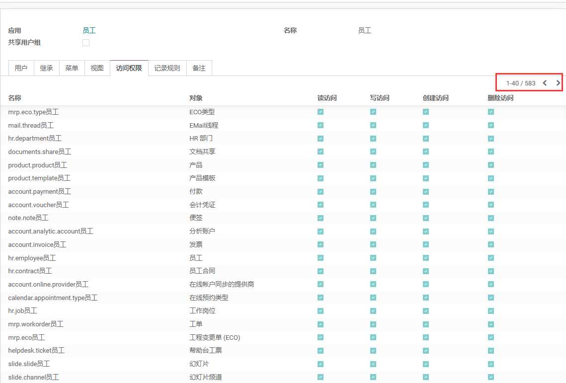Click the object cell 在线预约类型
Image resolution: width=566 pixels, height=383 pixels.
click(x=209, y=298)
